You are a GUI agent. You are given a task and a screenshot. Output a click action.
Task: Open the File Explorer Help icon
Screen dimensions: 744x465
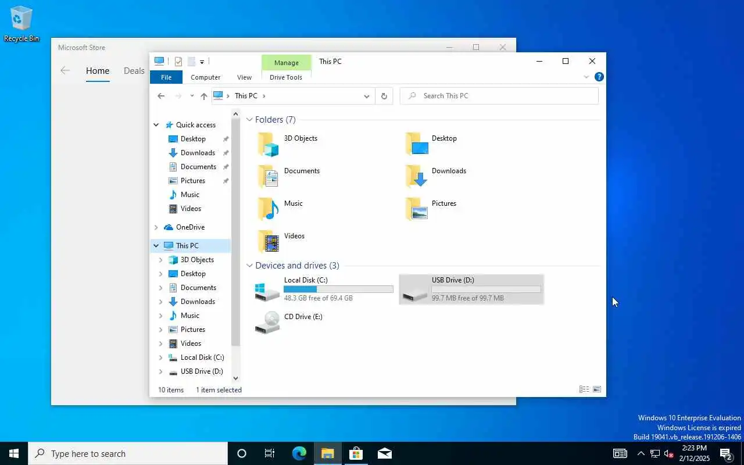(599, 77)
